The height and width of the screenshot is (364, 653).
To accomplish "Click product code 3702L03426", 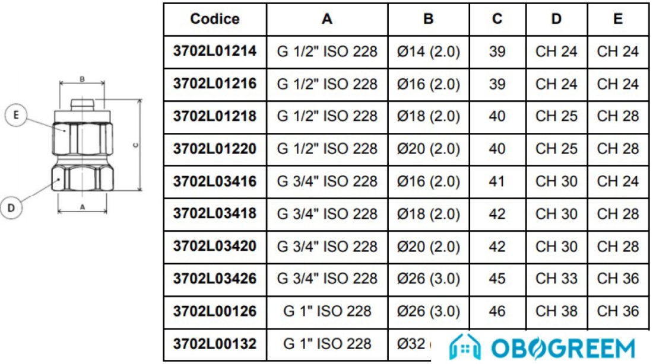I will pyautogui.click(x=215, y=279).
